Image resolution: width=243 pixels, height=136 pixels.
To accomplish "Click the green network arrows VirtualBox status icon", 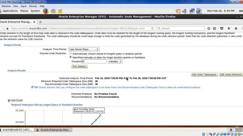I will tap(235, 134).
